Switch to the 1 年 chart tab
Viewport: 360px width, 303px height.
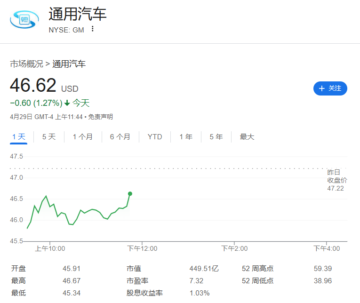click(x=186, y=137)
